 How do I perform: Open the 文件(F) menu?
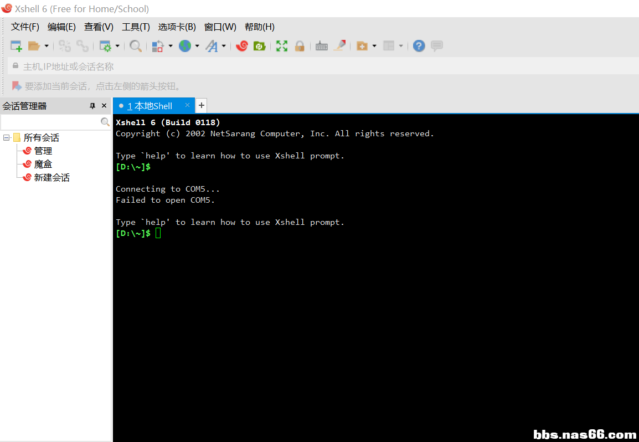pyautogui.click(x=25, y=27)
